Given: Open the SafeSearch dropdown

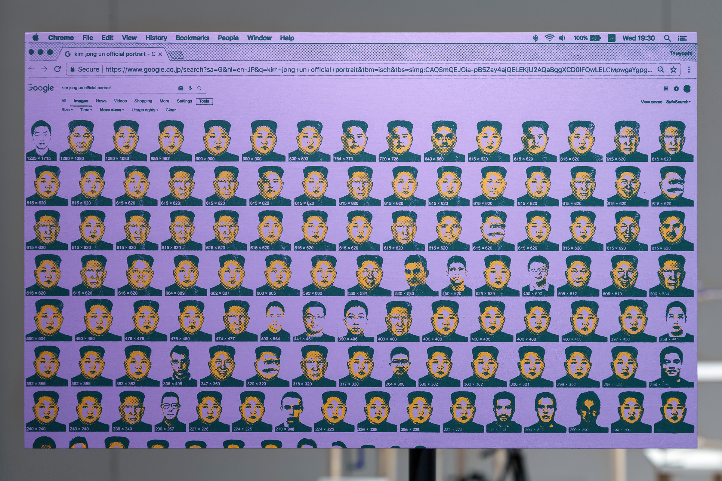Looking at the screenshot, I should coord(678,102).
